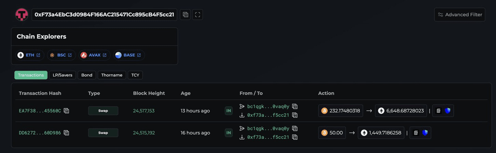The height and width of the screenshot is (153, 496).
Task: Click the red wallet avatar icon
Action: [22, 15]
